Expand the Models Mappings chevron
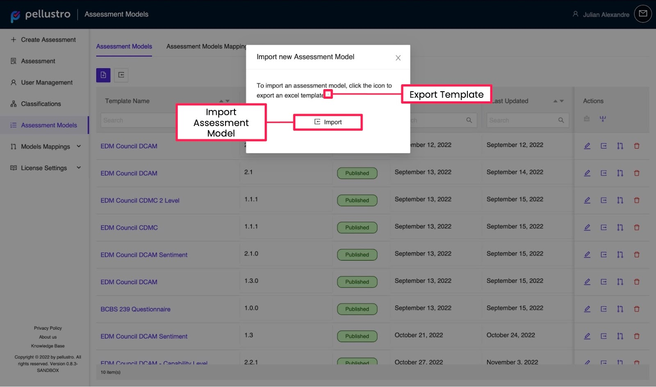Image resolution: width=656 pixels, height=387 pixels. coord(79,146)
